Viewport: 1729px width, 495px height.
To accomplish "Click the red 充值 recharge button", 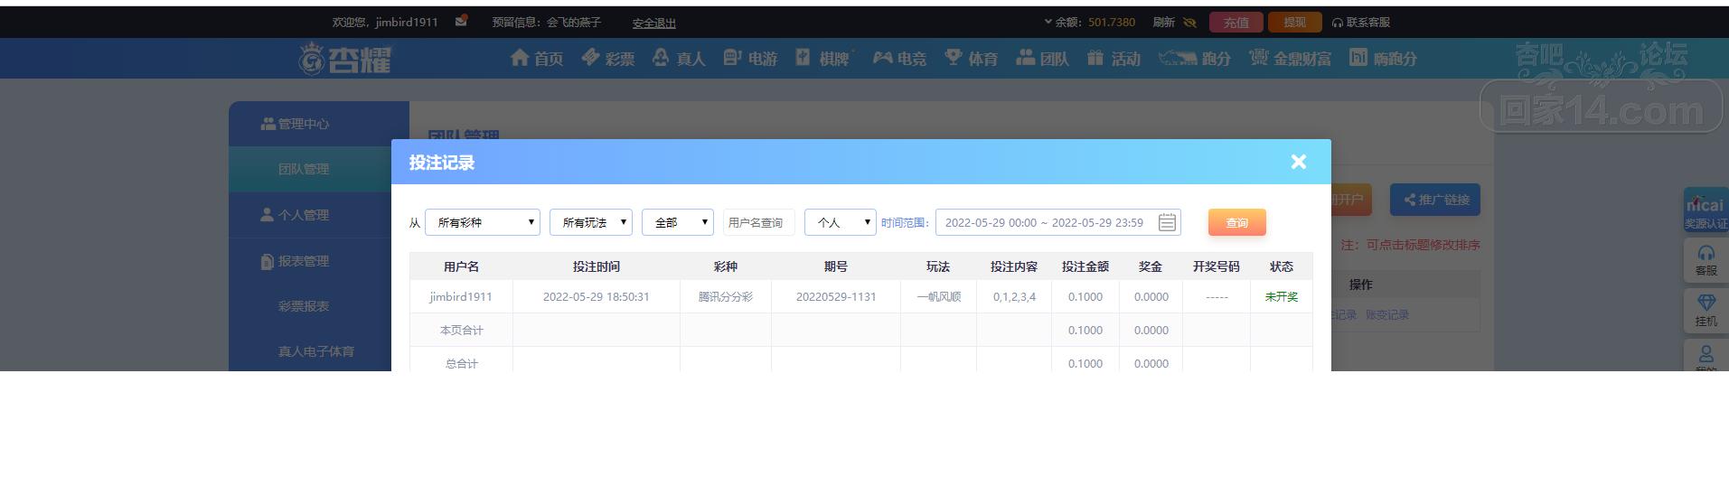I will [x=1236, y=22].
